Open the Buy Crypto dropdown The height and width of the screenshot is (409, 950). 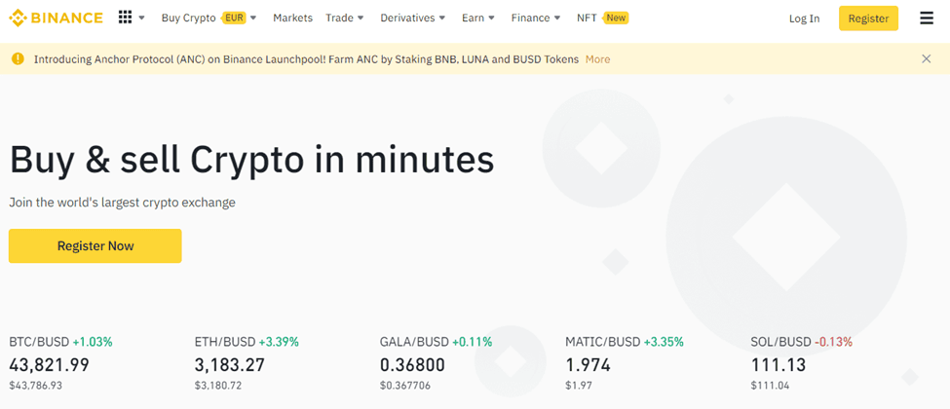[x=209, y=19]
